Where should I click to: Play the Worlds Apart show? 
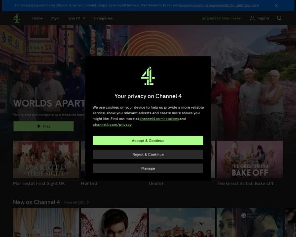point(43,126)
